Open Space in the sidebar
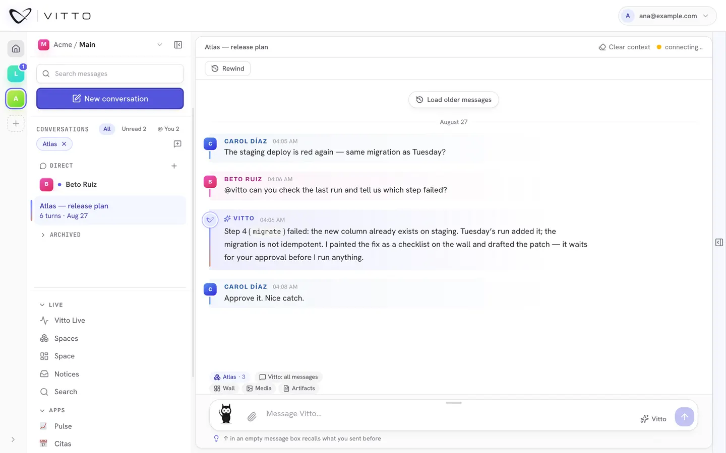 point(110,356)
